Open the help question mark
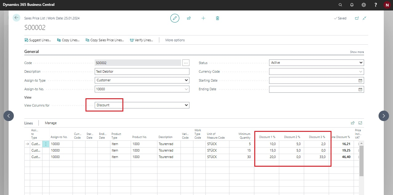The image size is (393, 195). point(375,5)
